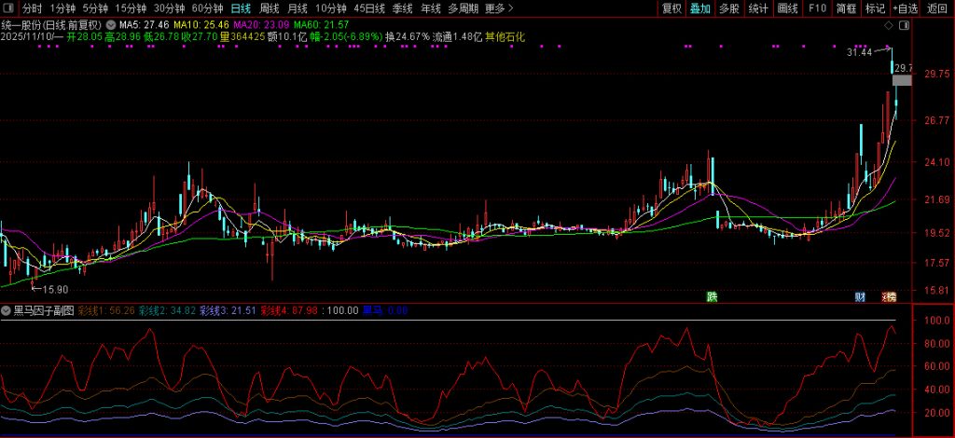Click the 彩线2: 34.82 value
Screen dimensions: 955x438
click(x=168, y=310)
